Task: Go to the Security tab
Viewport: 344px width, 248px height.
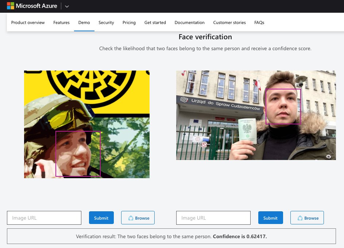Action: 106,23
